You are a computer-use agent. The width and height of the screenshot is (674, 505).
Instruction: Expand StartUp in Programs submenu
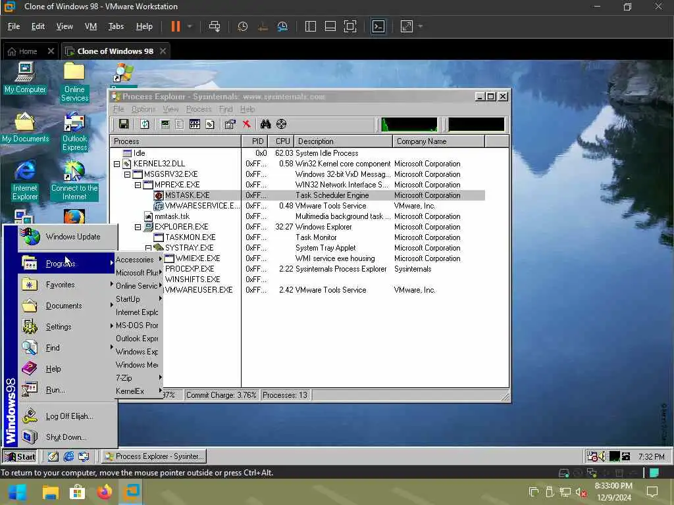[139, 299]
